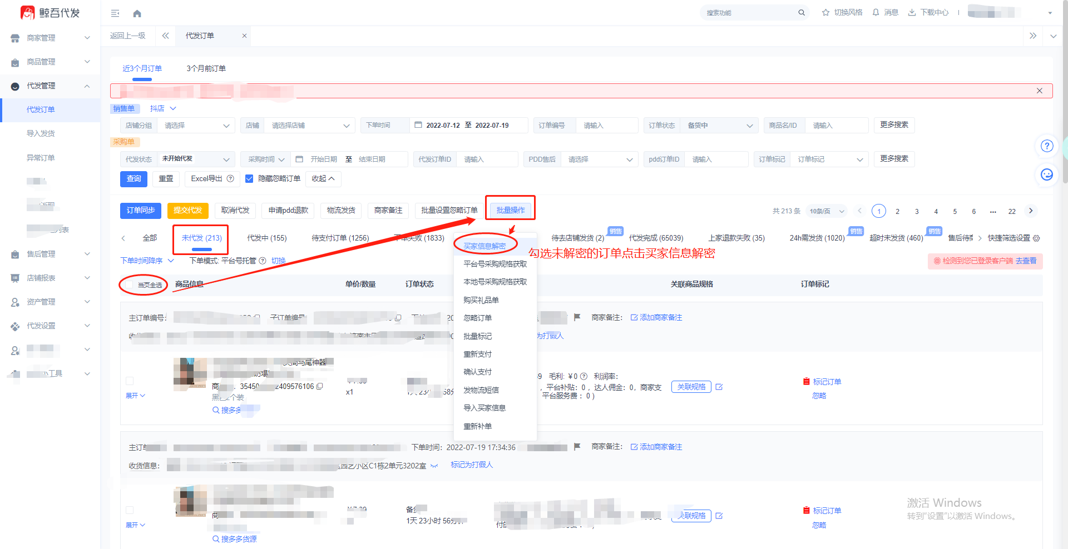Open 导入发货 in sidebar
Image resolution: width=1068 pixels, height=549 pixels.
point(41,133)
